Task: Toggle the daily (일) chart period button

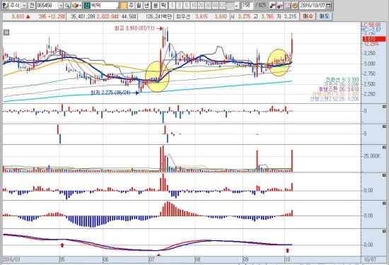Action: coord(124,6)
